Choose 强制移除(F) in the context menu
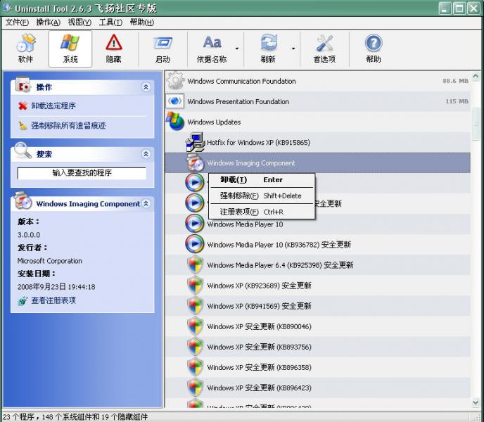 click(262, 196)
